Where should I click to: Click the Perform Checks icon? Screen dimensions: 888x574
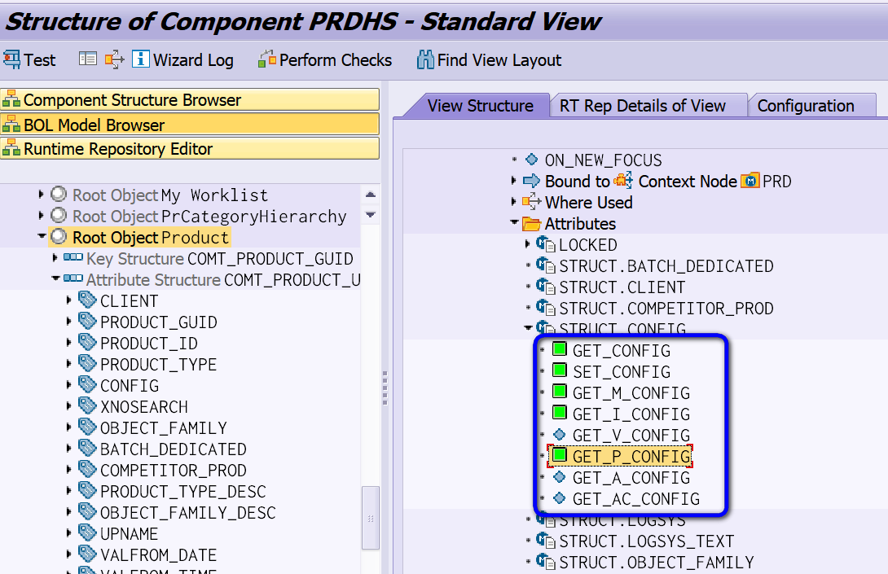266,59
